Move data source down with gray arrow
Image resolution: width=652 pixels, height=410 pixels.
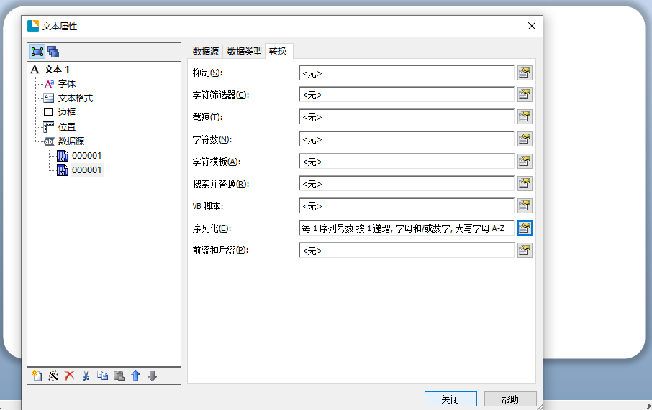152,376
